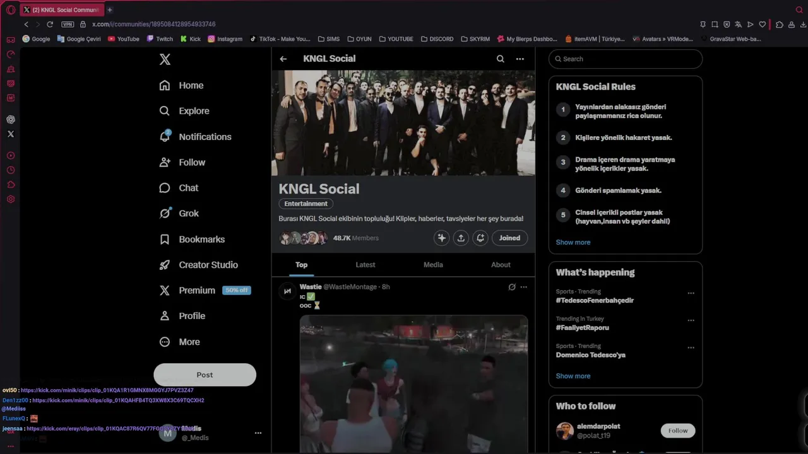This screenshot has height=454, width=808.
Task: Expand Show more under KNGL Social Rules
Action: (x=573, y=242)
